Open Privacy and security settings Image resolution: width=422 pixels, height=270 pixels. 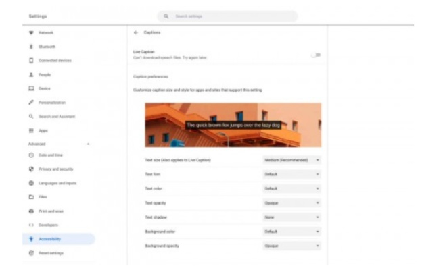tap(56, 169)
